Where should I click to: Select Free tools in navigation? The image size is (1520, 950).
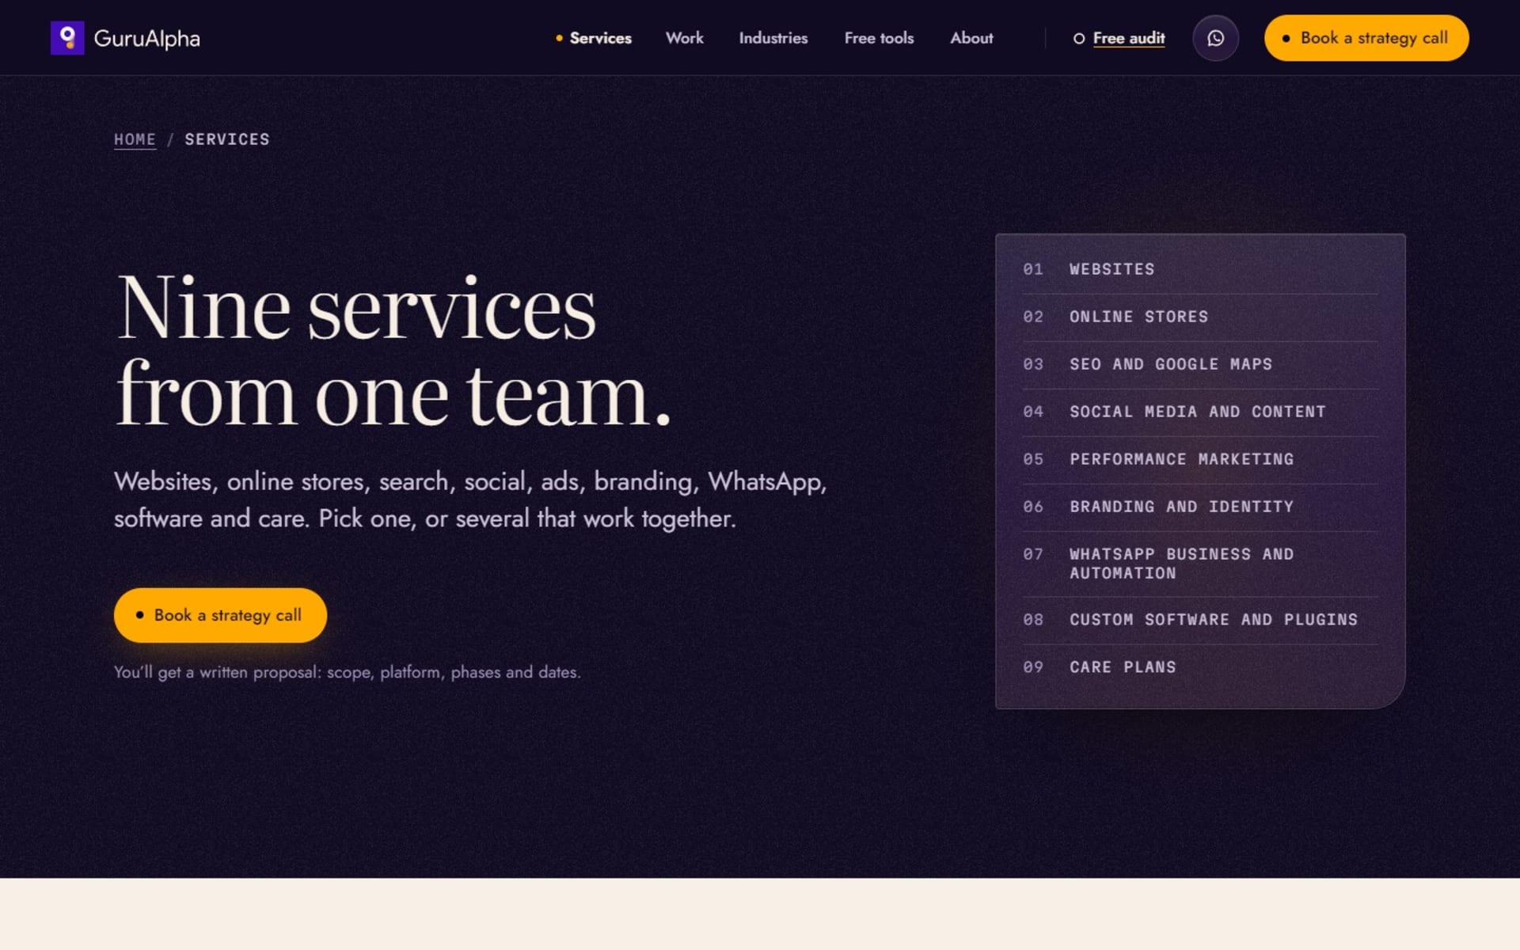[879, 38]
